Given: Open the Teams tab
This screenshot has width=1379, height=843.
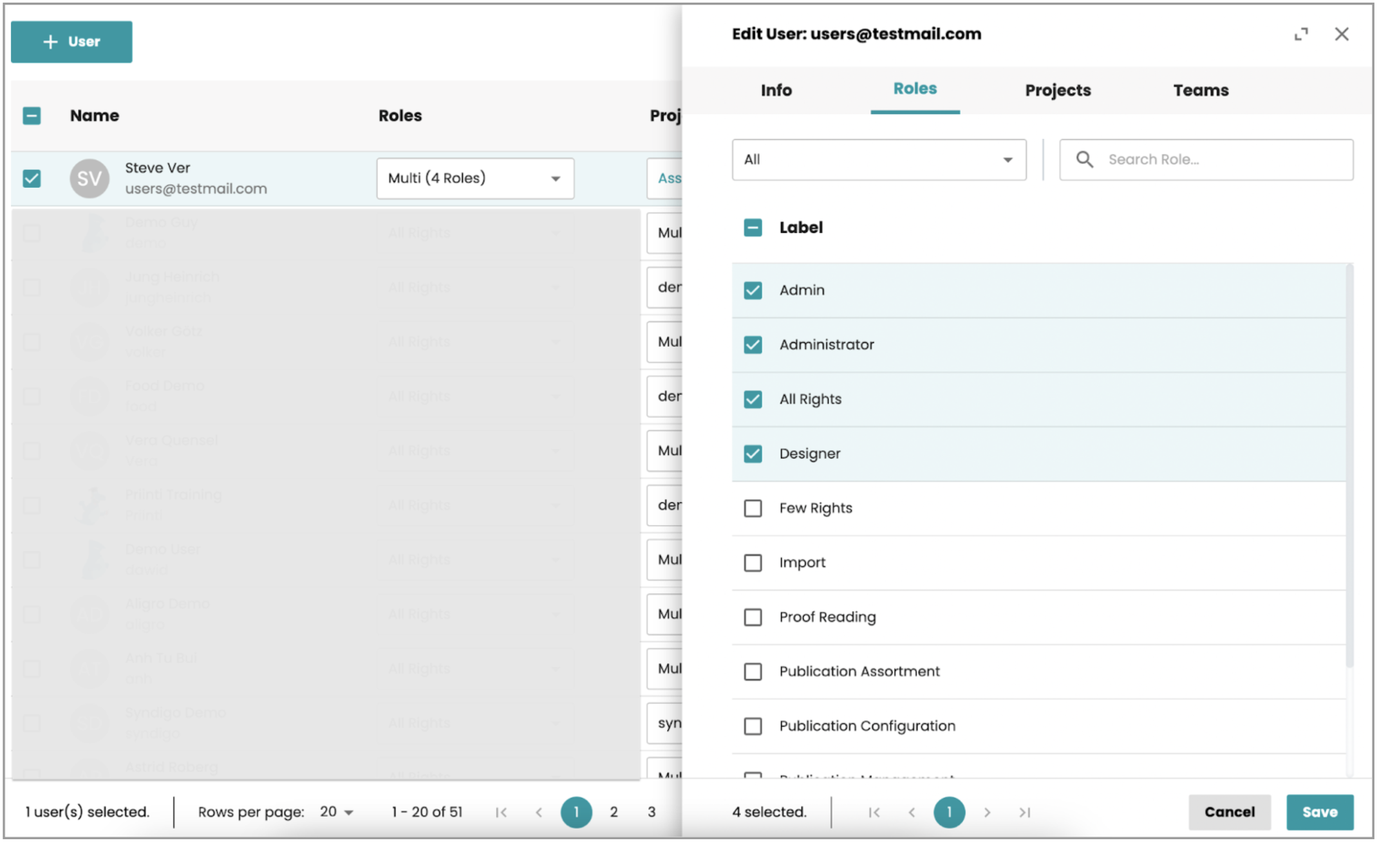Looking at the screenshot, I should point(1200,90).
